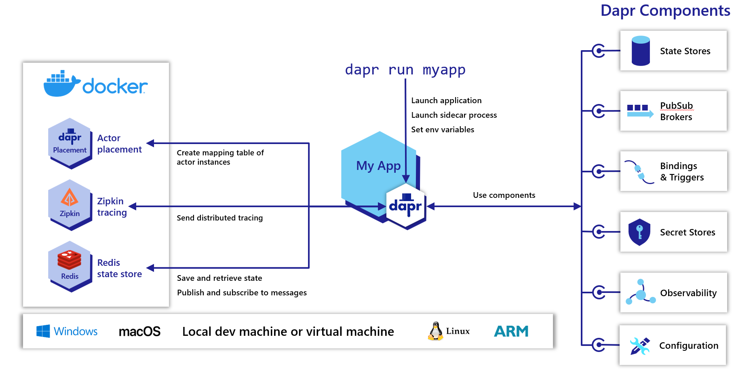This screenshot has width=734, height=371.
Task: Click 'Local dev machine or virtual machine' text
Action: click(x=288, y=332)
